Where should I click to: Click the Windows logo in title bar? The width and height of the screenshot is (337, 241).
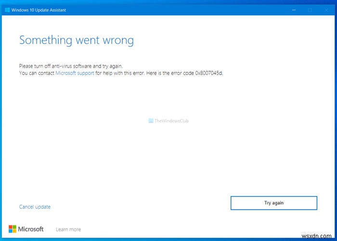(x=7, y=10)
